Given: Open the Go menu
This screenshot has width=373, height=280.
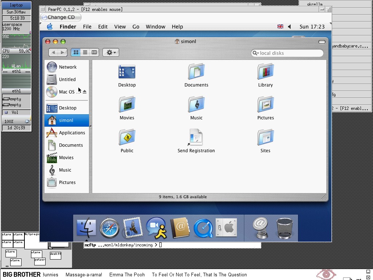Looking at the screenshot, I should click(136, 27).
